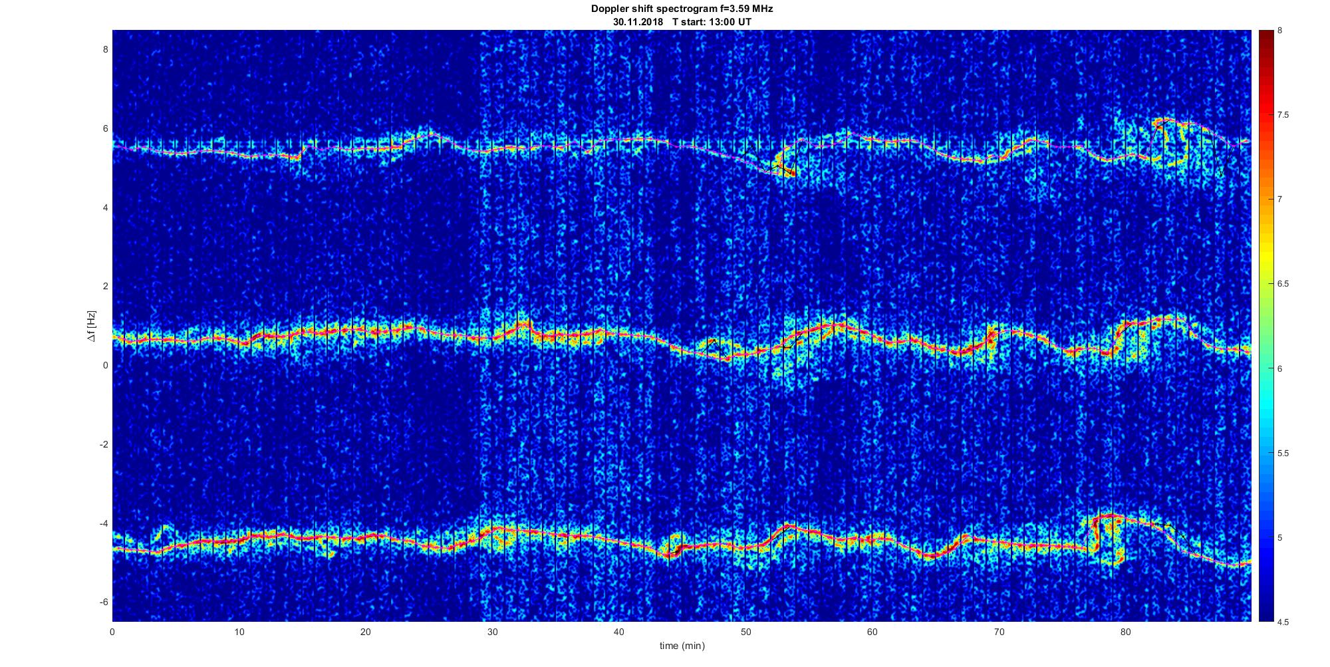Click x-axis tick label '10'
Viewport: 1330px width, 667px height.
(x=239, y=632)
